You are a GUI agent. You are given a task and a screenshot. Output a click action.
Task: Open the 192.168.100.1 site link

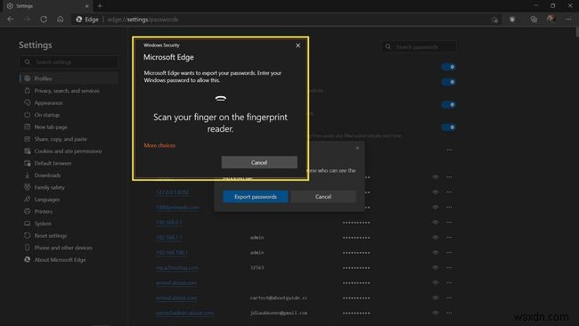pyautogui.click(x=172, y=253)
